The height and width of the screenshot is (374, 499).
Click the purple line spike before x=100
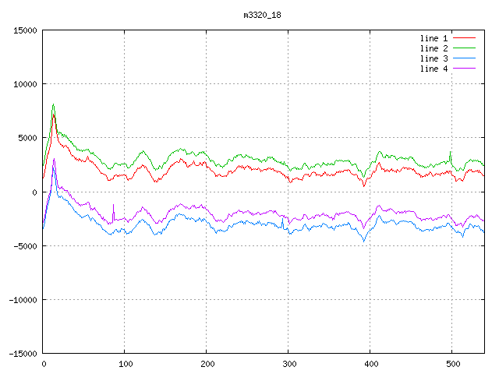click(x=113, y=205)
